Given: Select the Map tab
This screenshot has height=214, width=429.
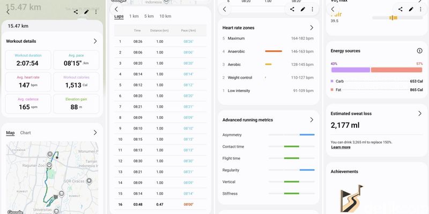Looking at the screenshot, I should pos(10,133).
